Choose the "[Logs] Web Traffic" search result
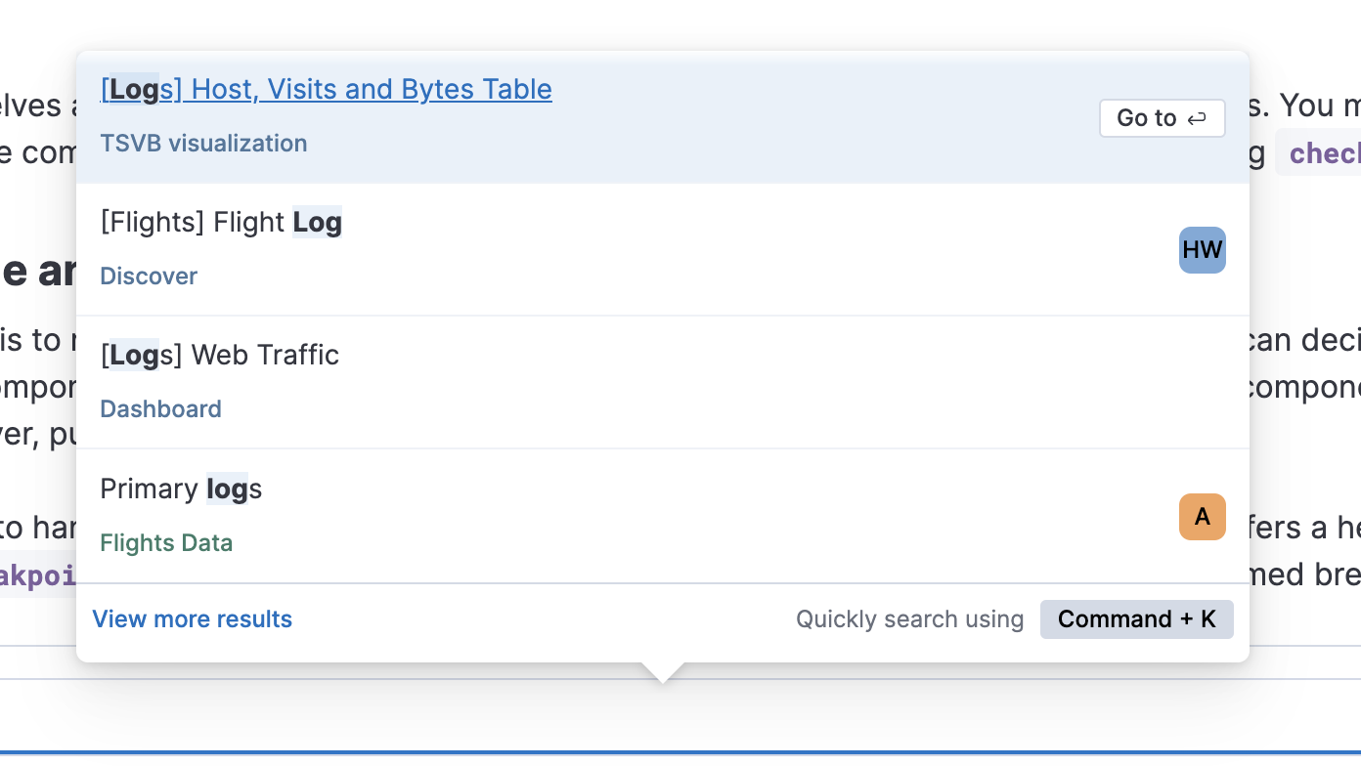Image resolution: width=1361 pixels, height=766 pixels. pyautogui.click(x=220, y=355)
